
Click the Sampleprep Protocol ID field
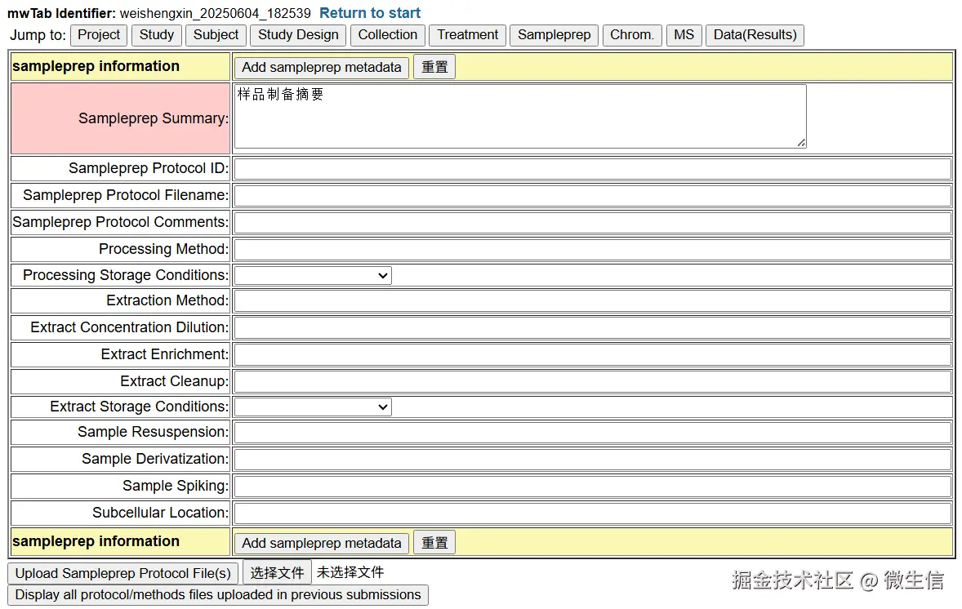[593, 169]
